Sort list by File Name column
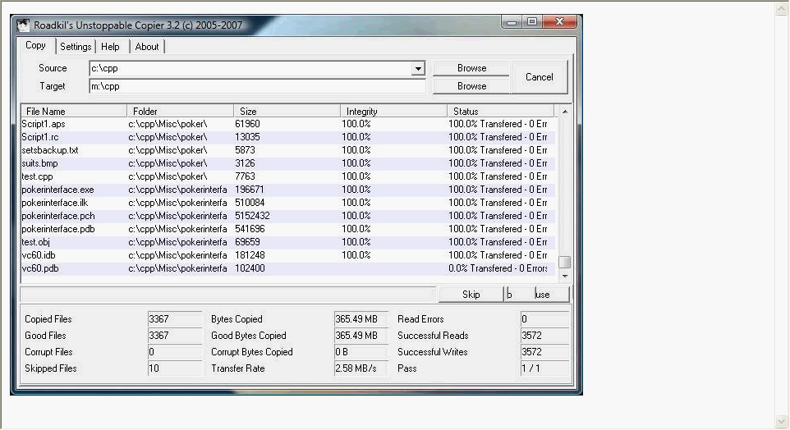Viewport: 790px width, 430px height. (74, 112)
